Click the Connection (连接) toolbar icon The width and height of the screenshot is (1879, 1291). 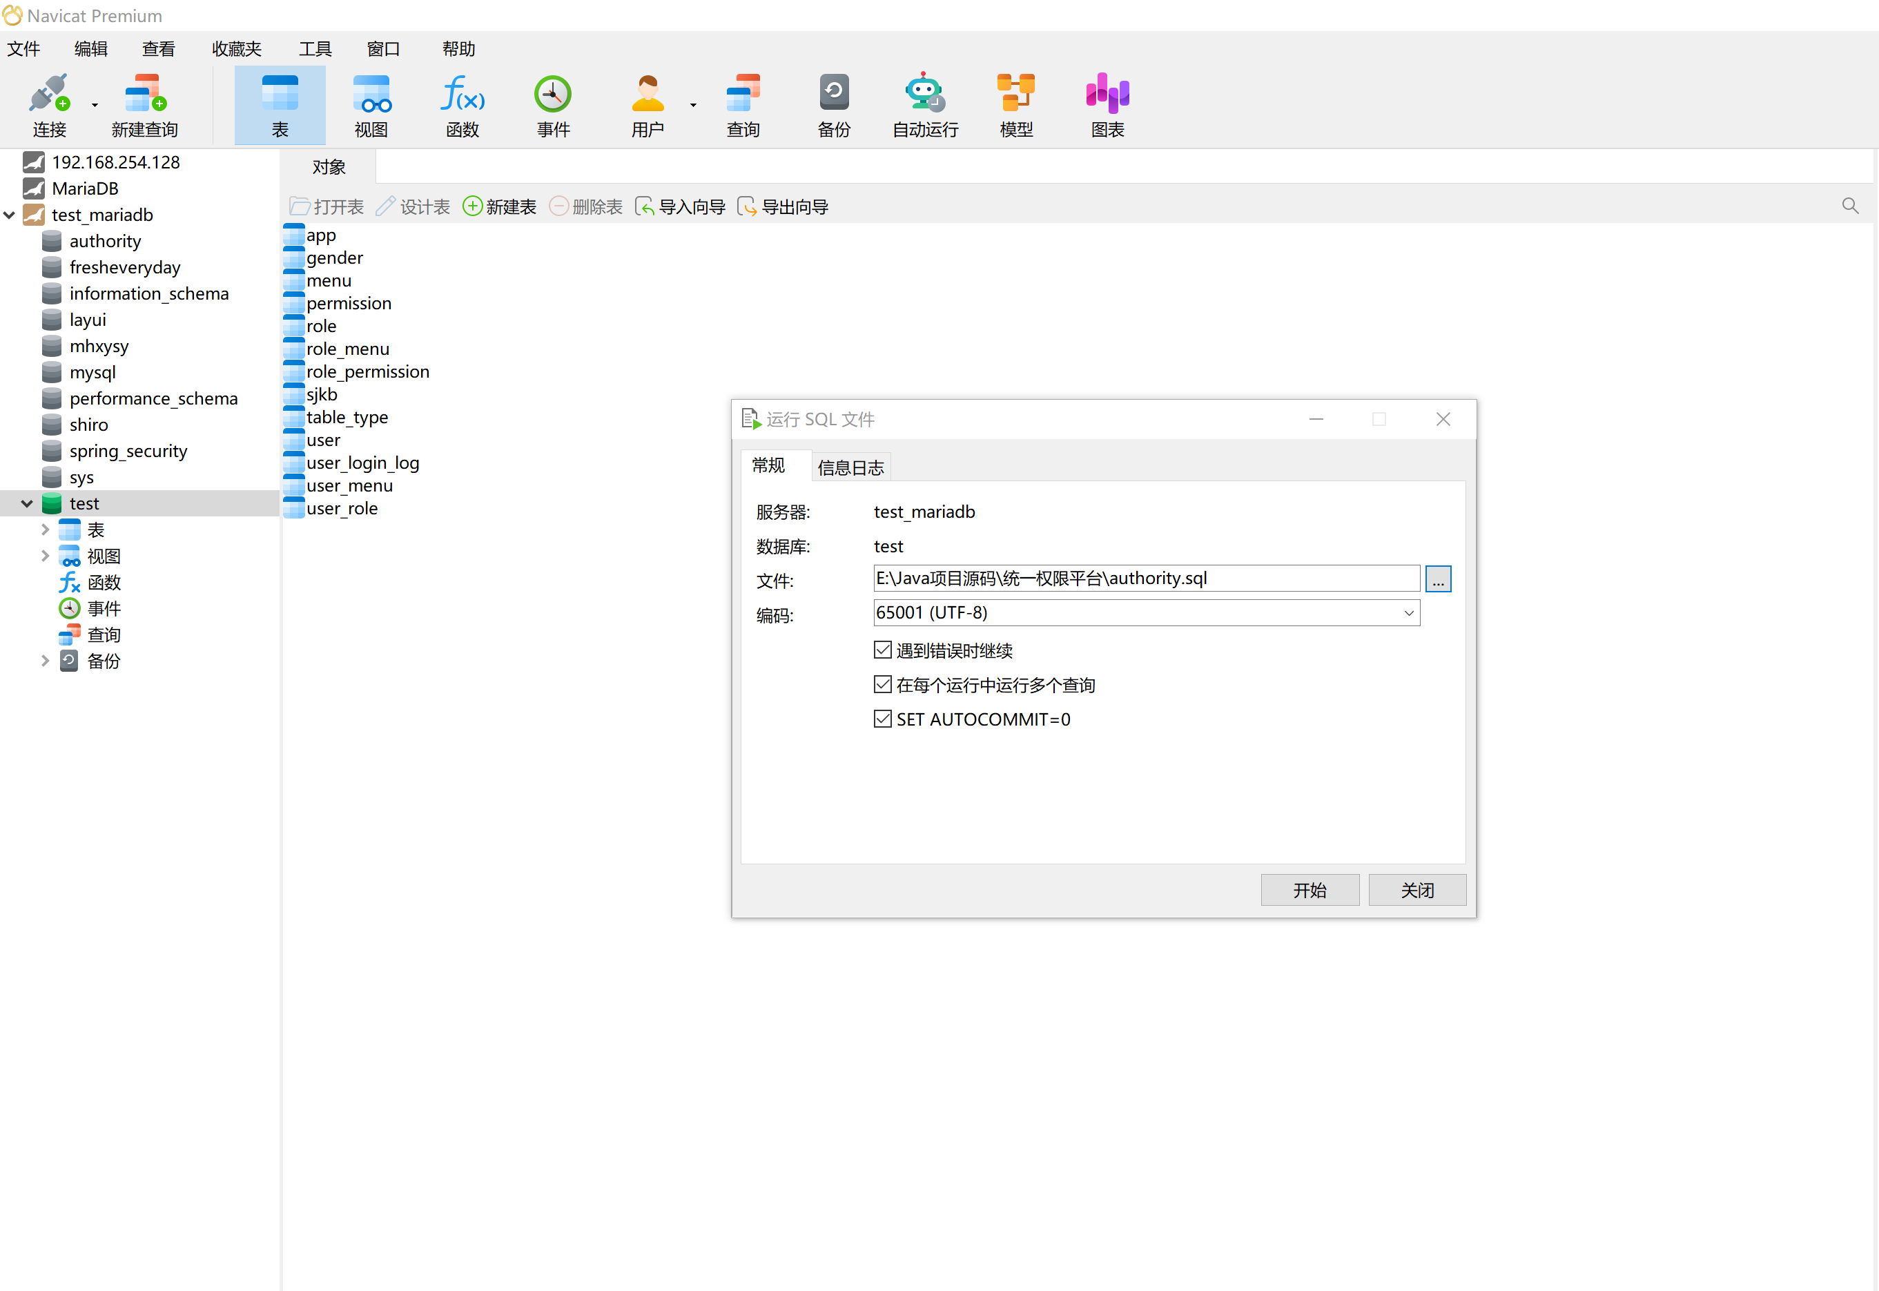click(x=48, y=105)
